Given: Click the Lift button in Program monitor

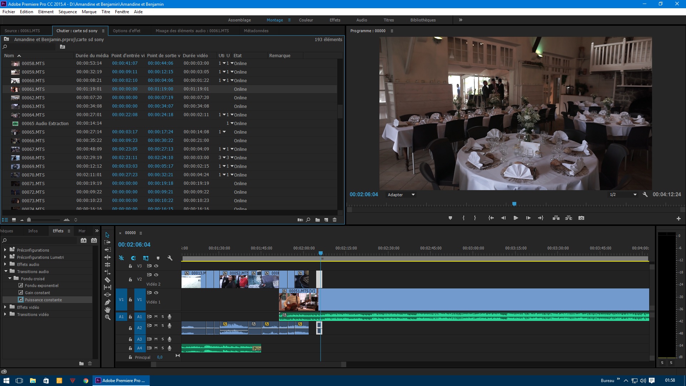Looking at the screenshot, I should (556, 218).
